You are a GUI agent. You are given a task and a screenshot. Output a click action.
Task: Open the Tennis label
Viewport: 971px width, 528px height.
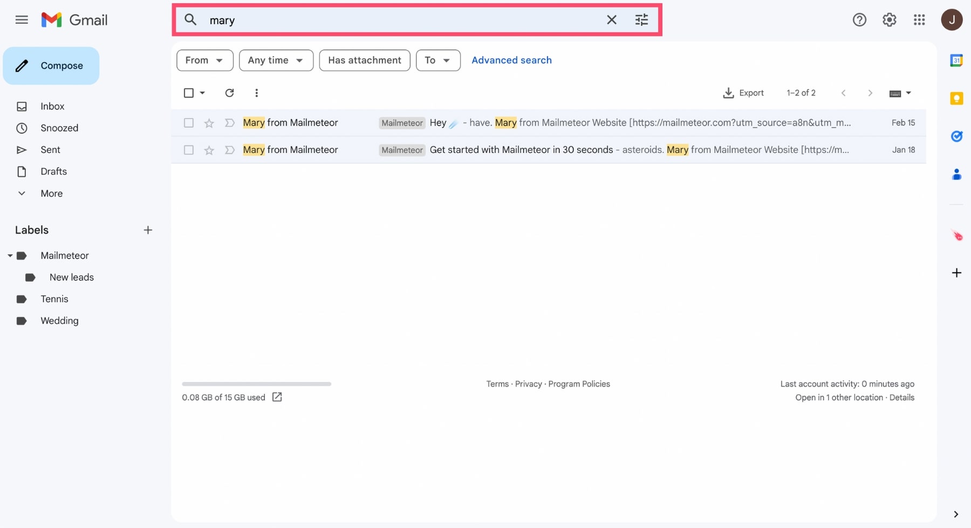[x=54, y=299]
